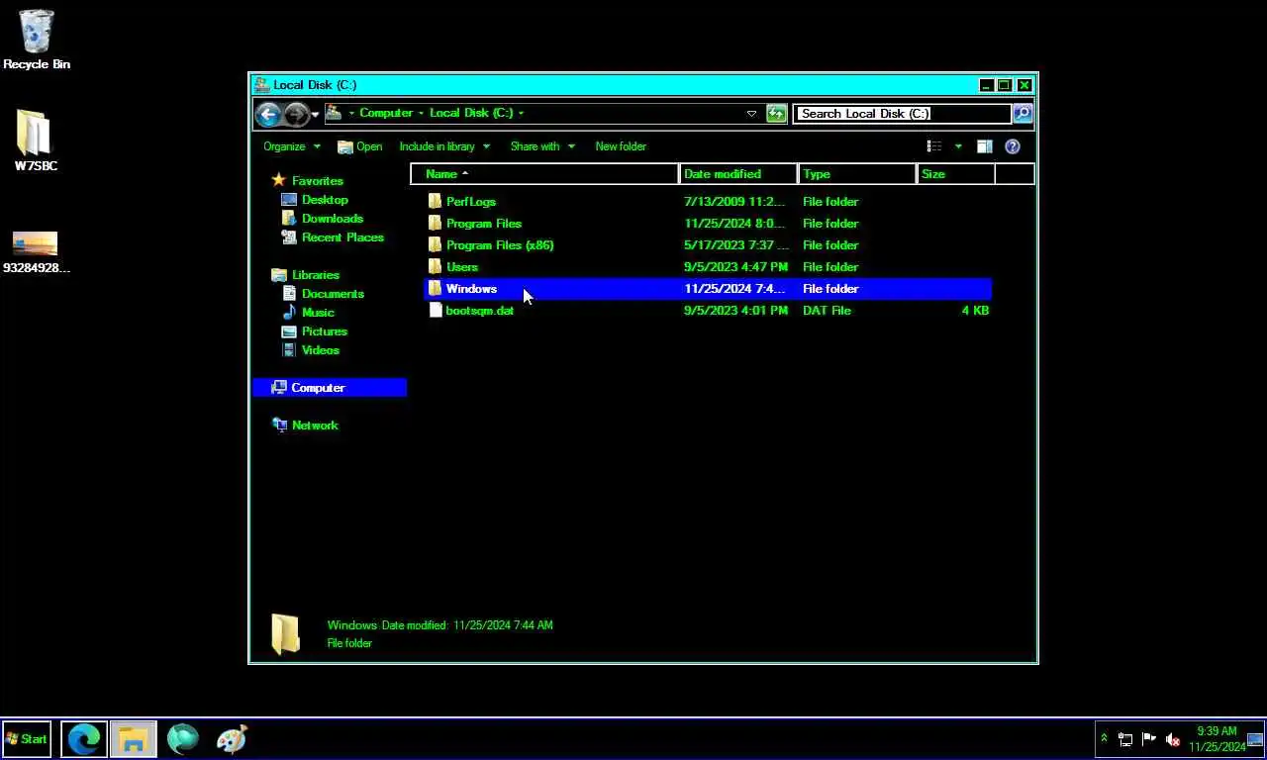1267x760 pixels.
Task: Click Computer in the address breadcrumb
Action: tap(386, 113)
